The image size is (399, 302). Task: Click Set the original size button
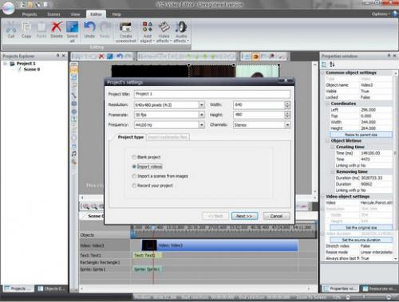(x=361, y=227)
